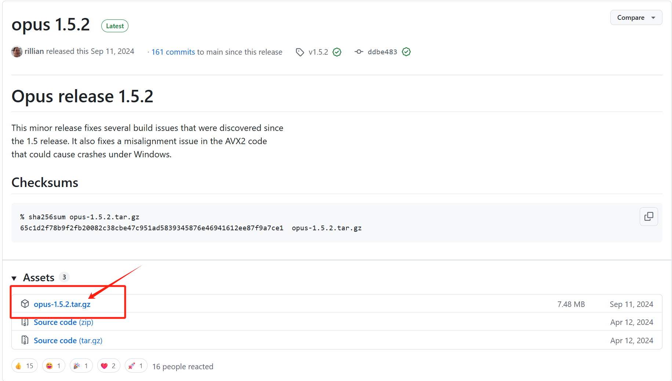Click the Sep 11, 2024 asset date
The width and height of the screenshot is (672, 381).
click(x=632, y=304)
